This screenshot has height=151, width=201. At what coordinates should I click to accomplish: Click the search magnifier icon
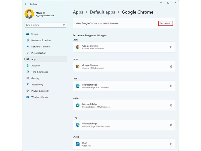coord(64,25)
